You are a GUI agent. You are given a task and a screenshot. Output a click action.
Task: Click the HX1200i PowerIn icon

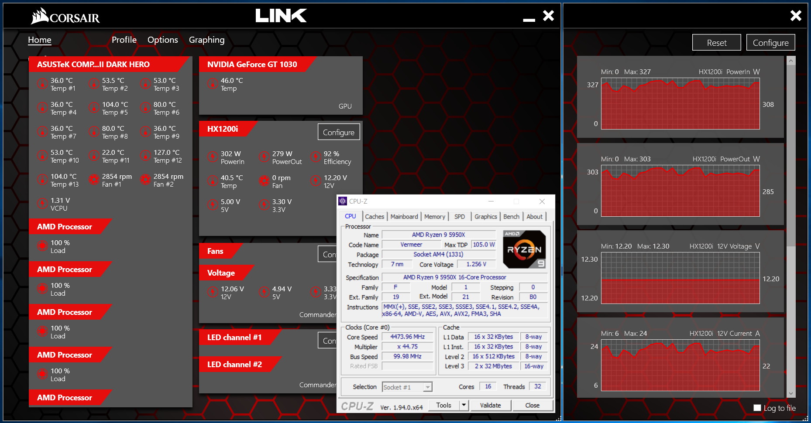pyautogui.click(x=213, y=157)
